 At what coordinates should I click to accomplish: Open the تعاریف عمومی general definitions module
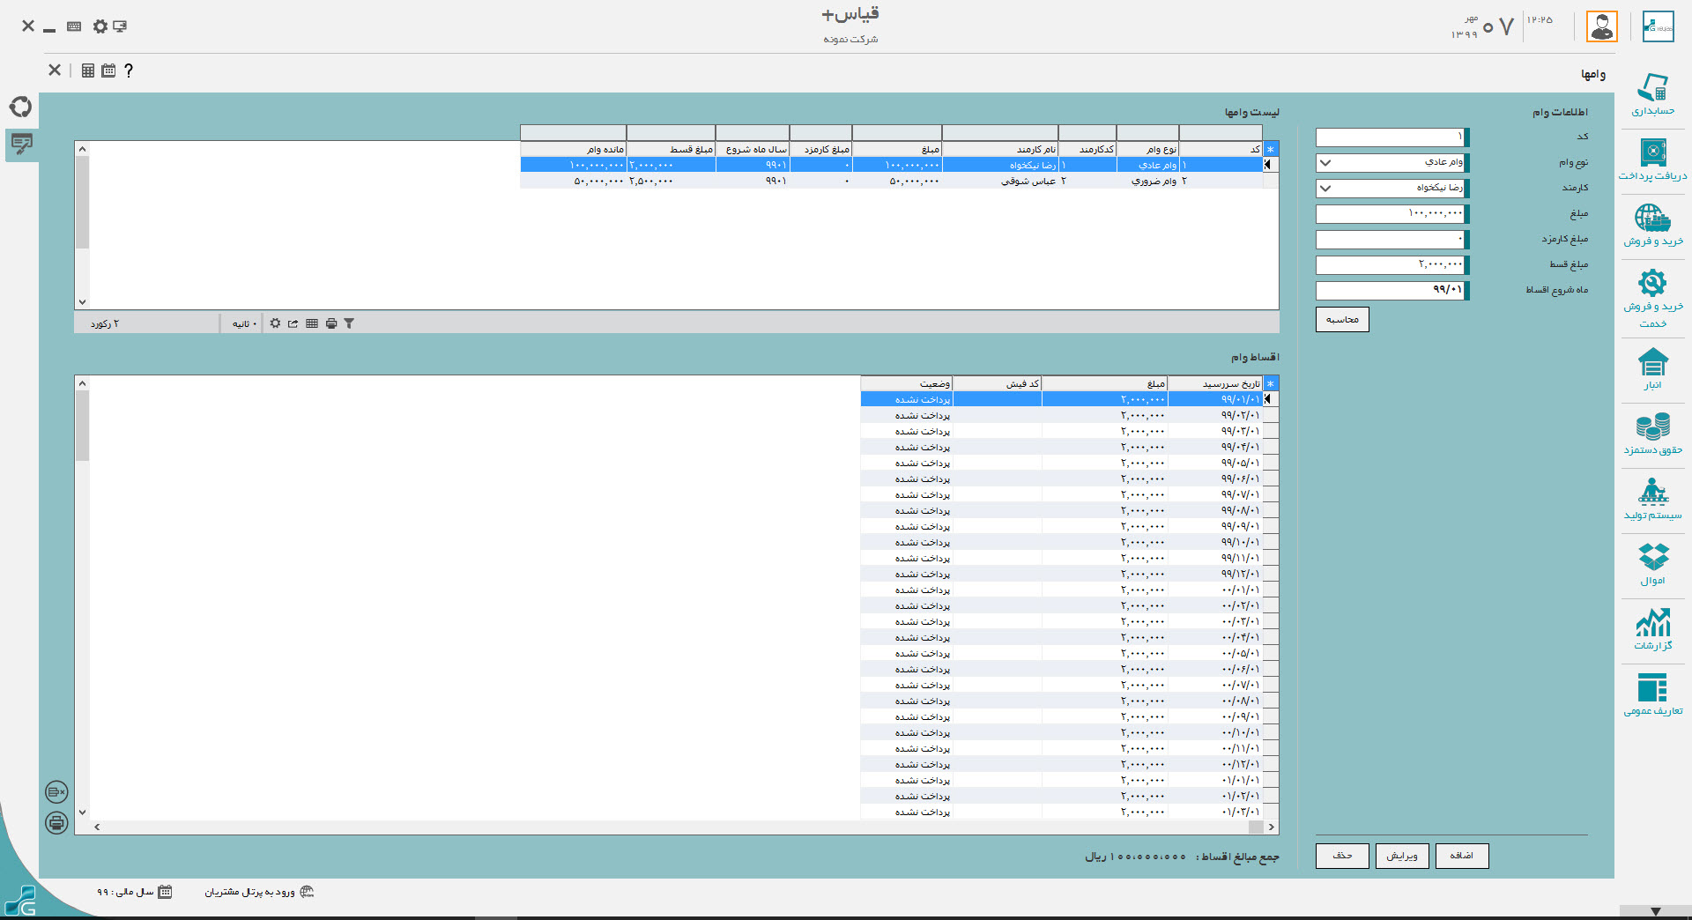(x=1652, y=695)
